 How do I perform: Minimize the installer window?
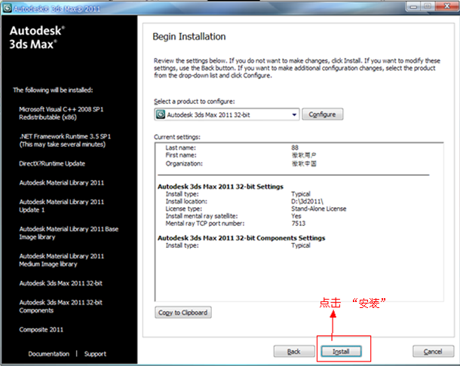[x=413, y=7]
